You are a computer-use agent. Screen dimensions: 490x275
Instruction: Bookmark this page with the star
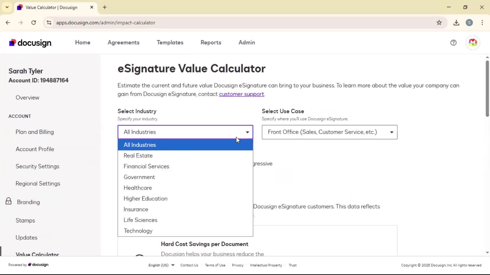tap(439, 23)
